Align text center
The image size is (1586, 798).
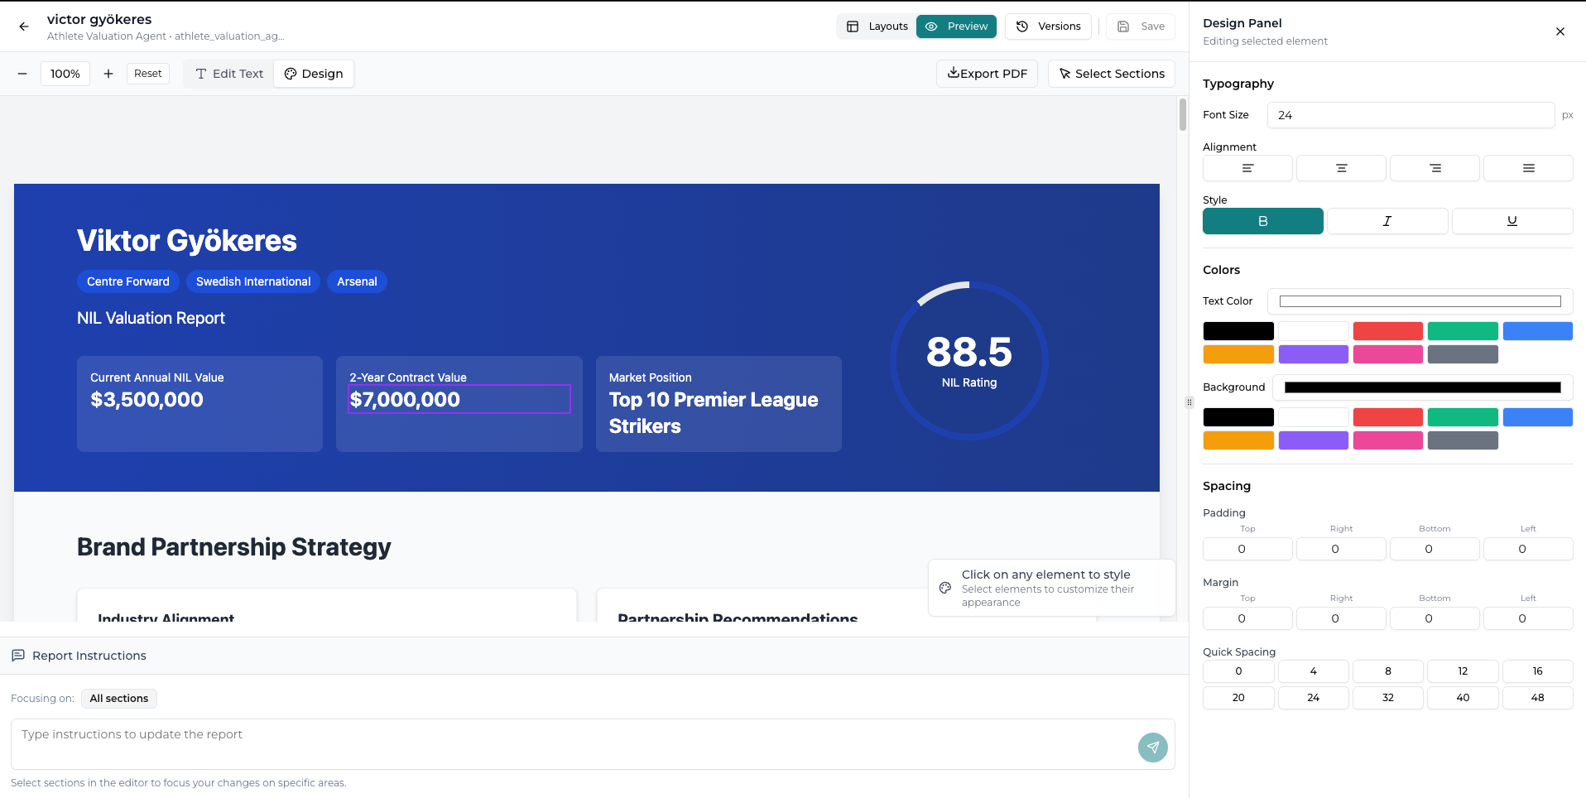[1341, 168]
